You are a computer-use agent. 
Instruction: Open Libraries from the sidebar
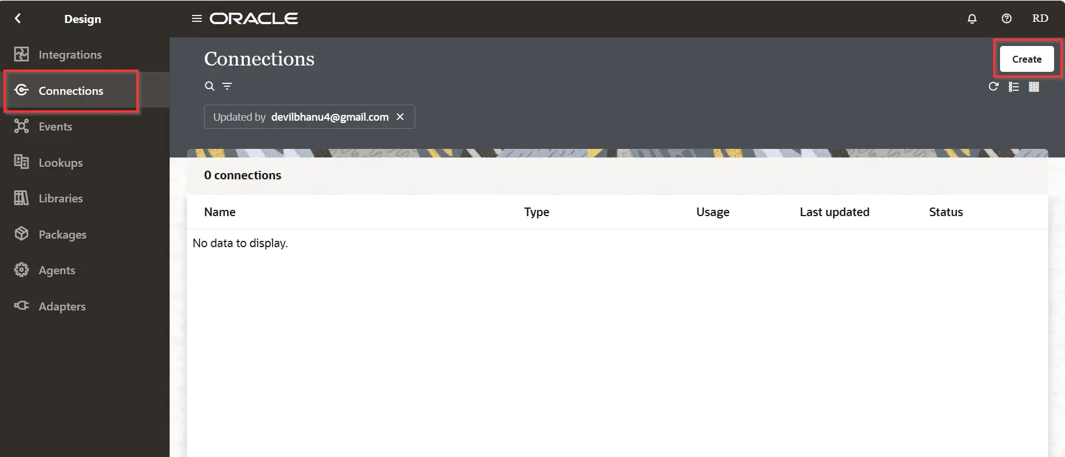coord(60,198)
